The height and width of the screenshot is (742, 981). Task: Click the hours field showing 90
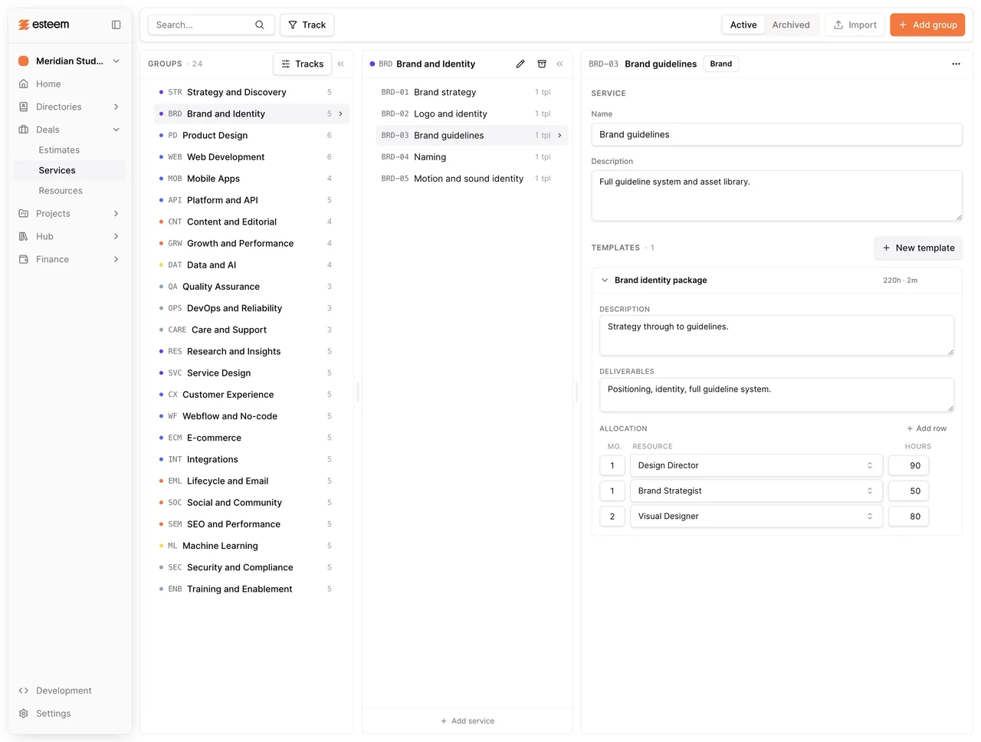pyautogui.click(x=908, y=465)
